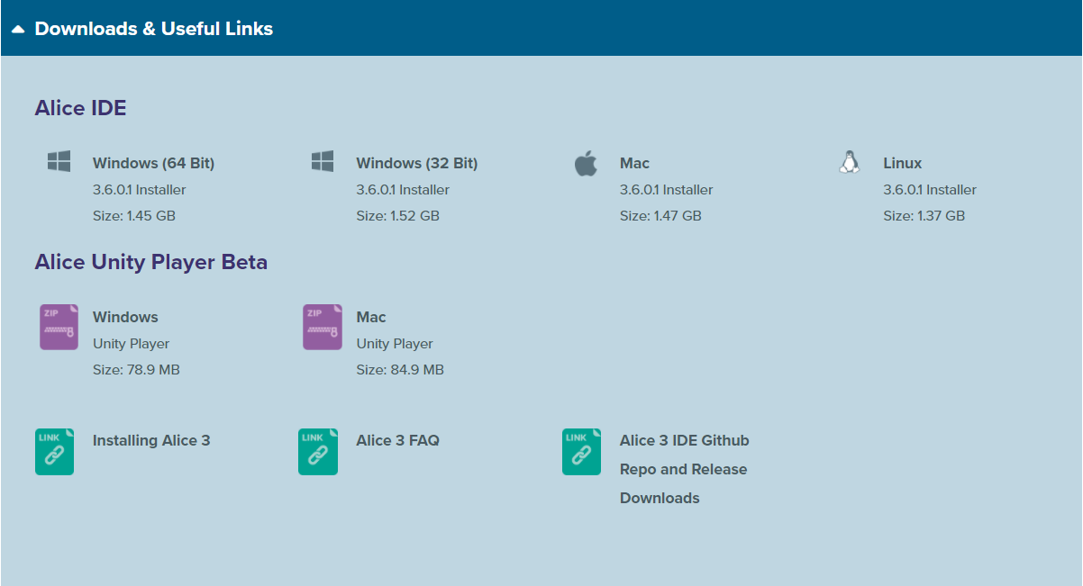Image resolution: width=1083 pixels, height=586 pixels.
Task: Open the Alice 3 FAQ link
Action: tap(397, 440)
